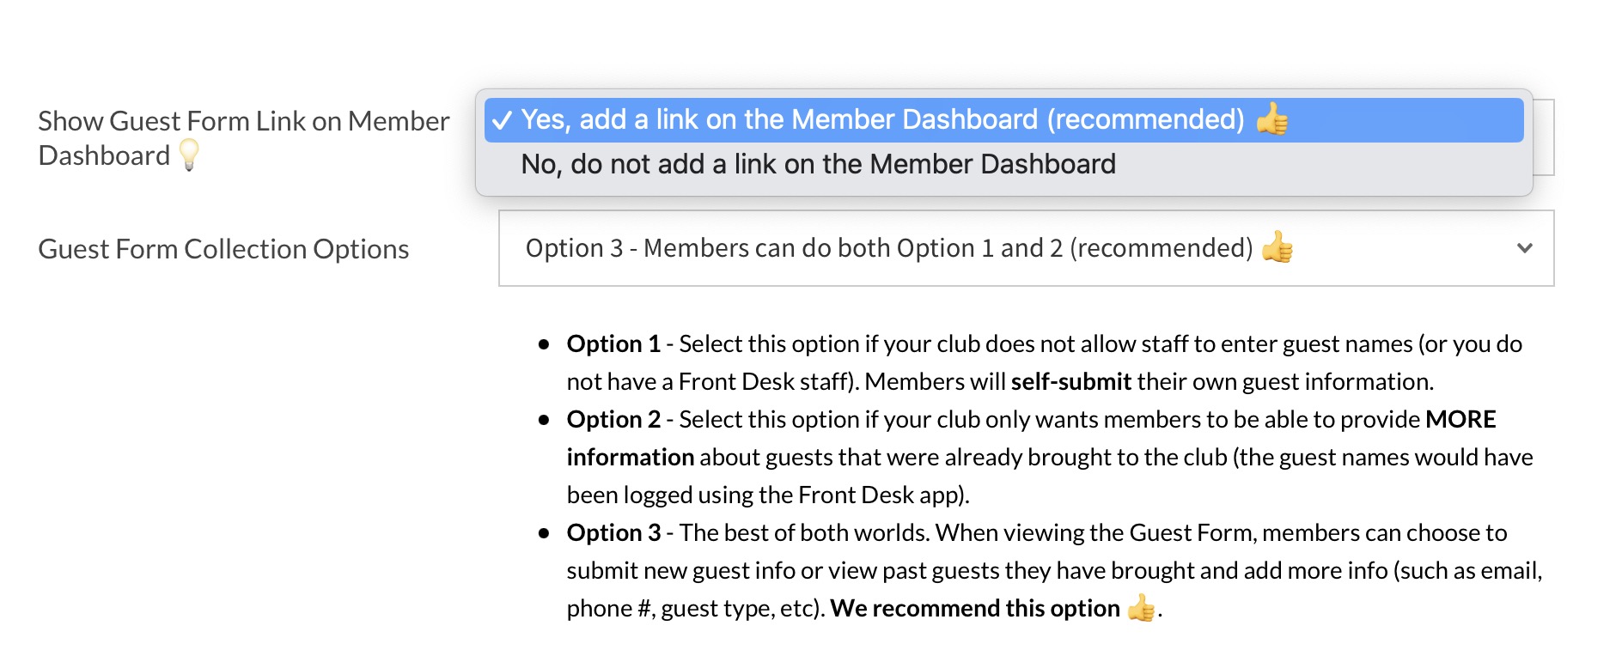Click the bold 'self-submit' text
Screen dimensions: 1622x656
pos(1070,382)
